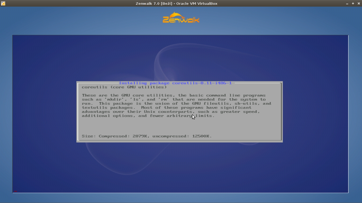Click the line starting 'advantages over their Unix'
362x203 pixels.
[171, 112]
